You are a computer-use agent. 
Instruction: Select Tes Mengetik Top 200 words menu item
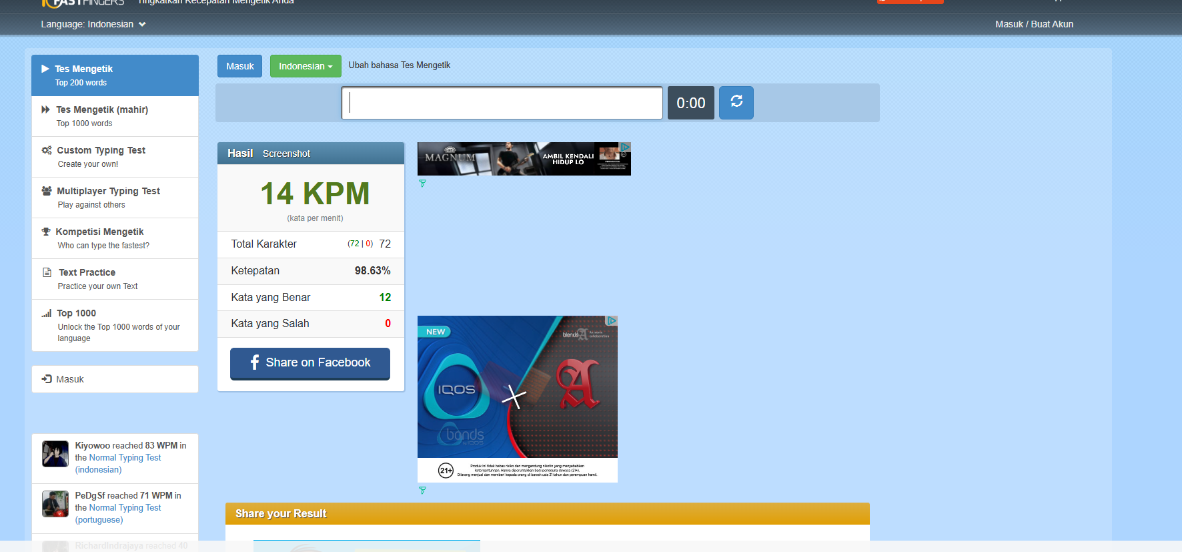115,75
